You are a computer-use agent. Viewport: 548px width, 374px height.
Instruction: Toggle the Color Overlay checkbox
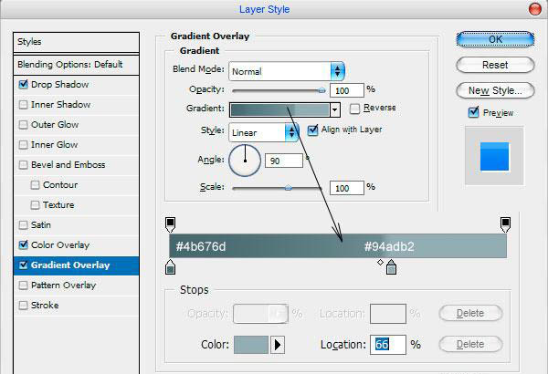[23, 244]
